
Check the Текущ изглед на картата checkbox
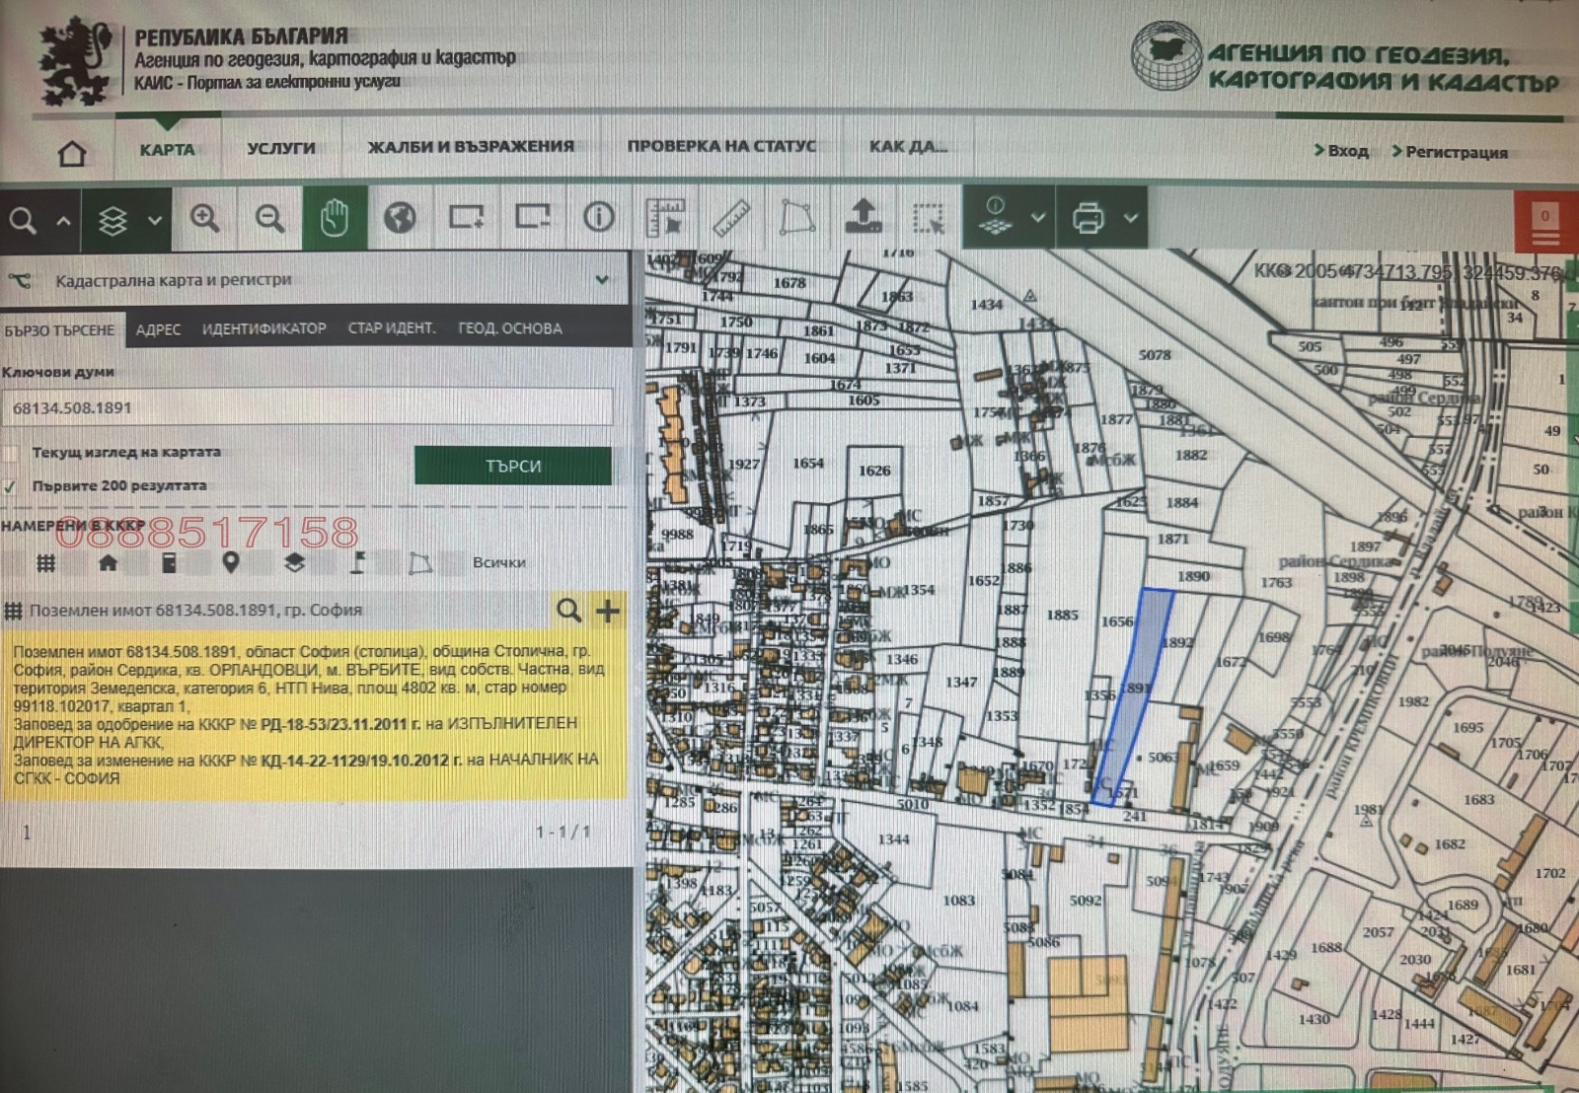pos(13,453)
